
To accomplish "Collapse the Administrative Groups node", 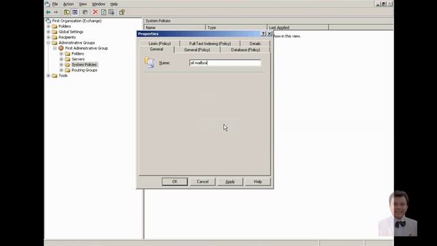I will click(48, 42).
